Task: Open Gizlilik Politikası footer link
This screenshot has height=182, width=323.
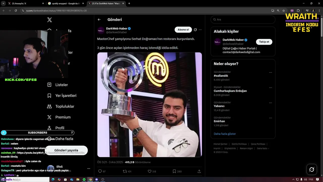Action: [x=239, y=144]
